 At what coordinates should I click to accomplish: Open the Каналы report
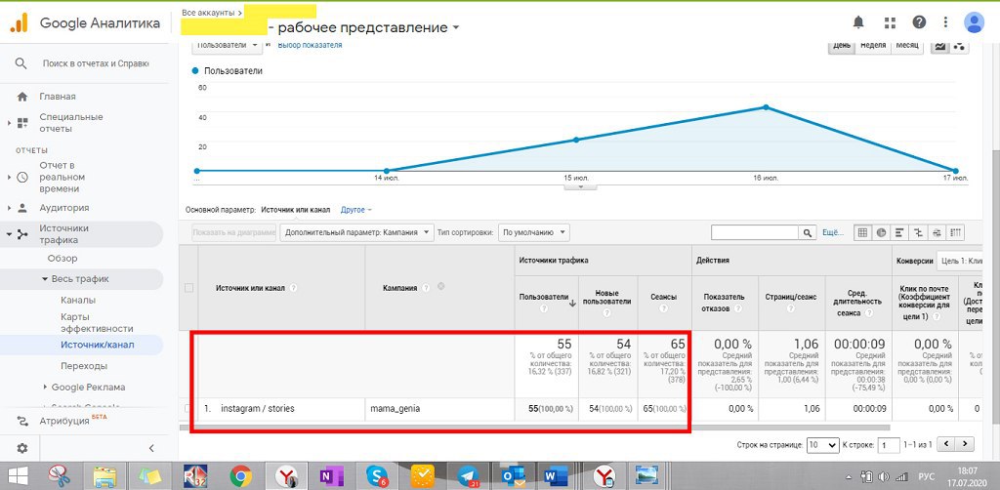click(78, 300)
